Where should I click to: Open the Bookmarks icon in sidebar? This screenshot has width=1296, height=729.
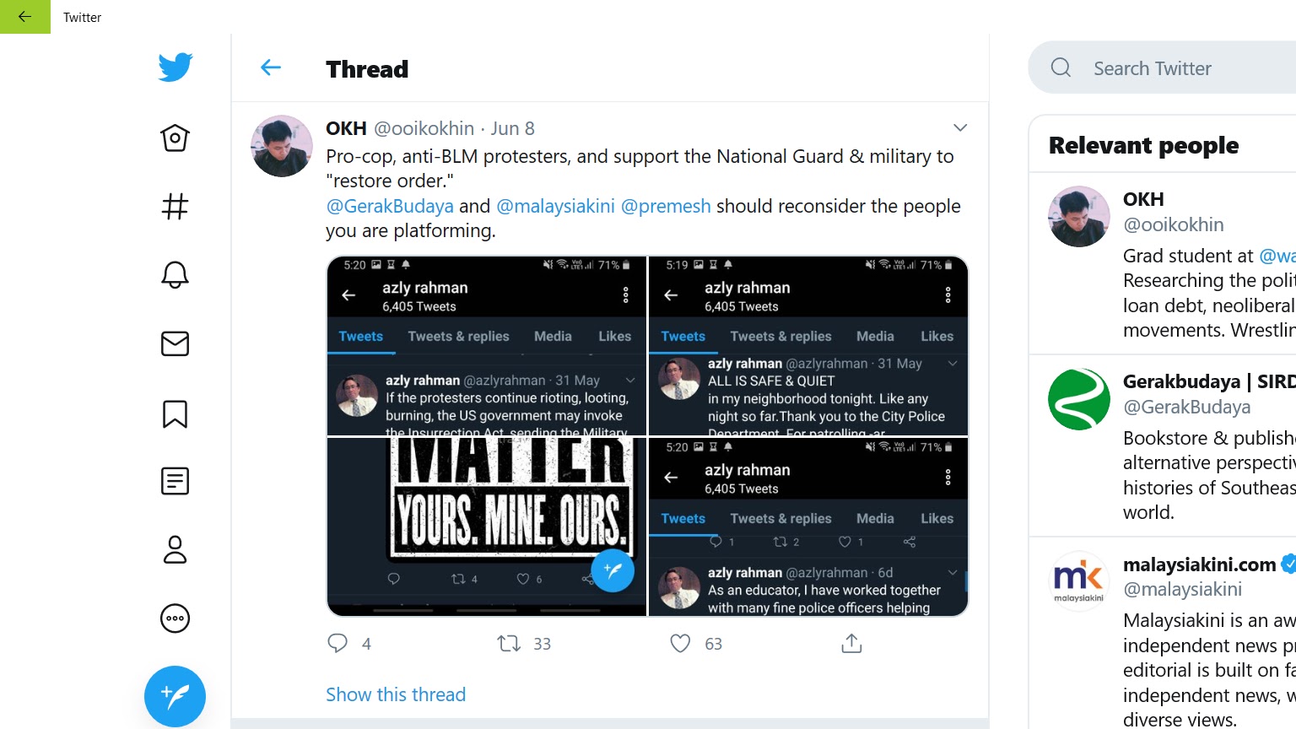pyautogui.click(x=175, y=413)
